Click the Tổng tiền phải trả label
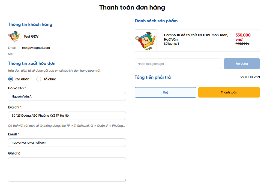This screenshot has height=188, width=273. coord(153,77)
